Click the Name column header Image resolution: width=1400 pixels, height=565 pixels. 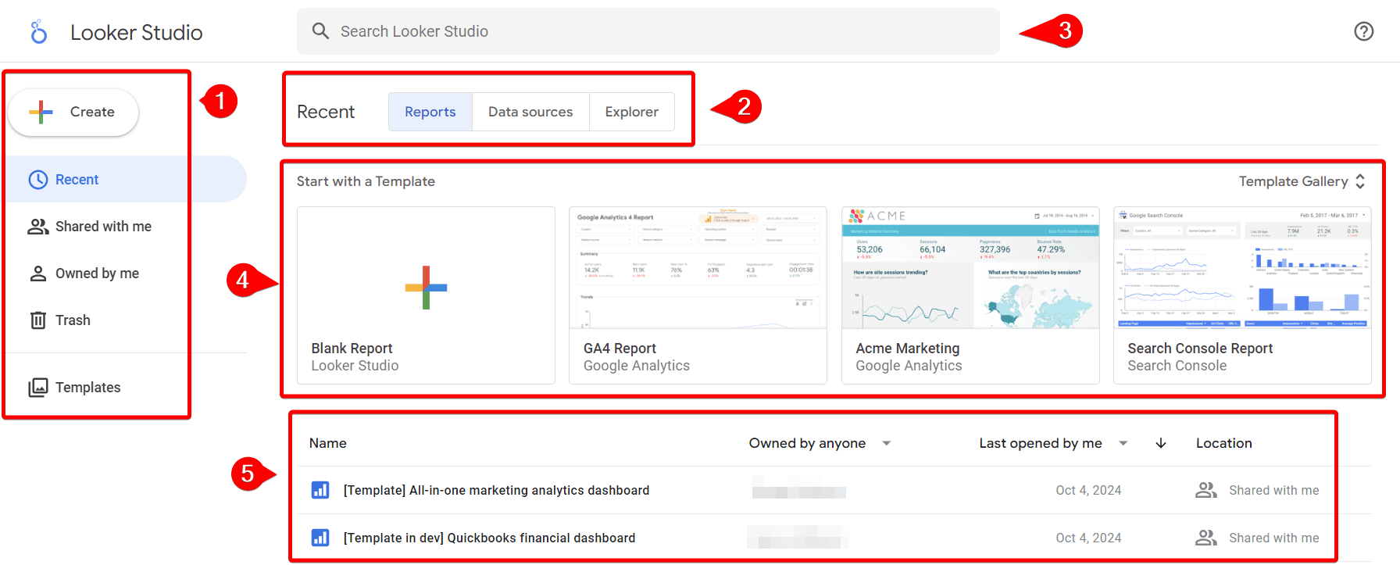(328, 443)
